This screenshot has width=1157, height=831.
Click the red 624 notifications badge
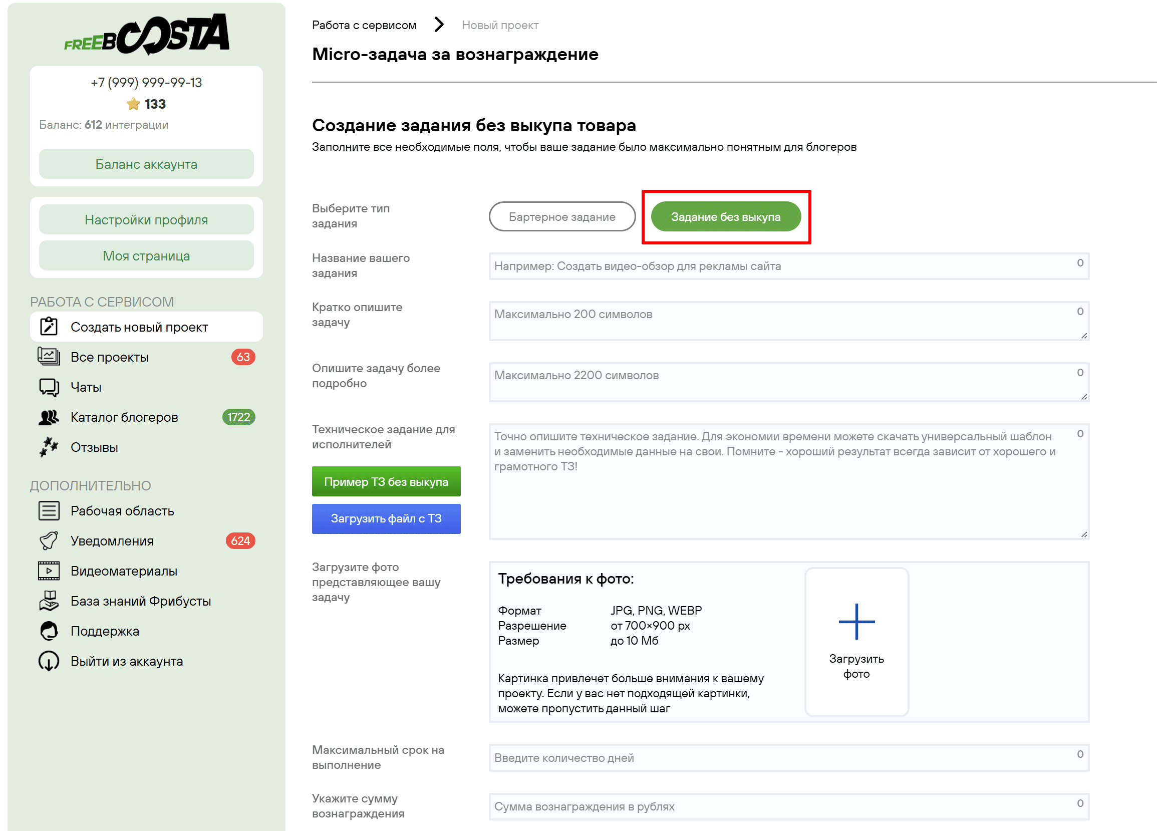tap(240, 540)
